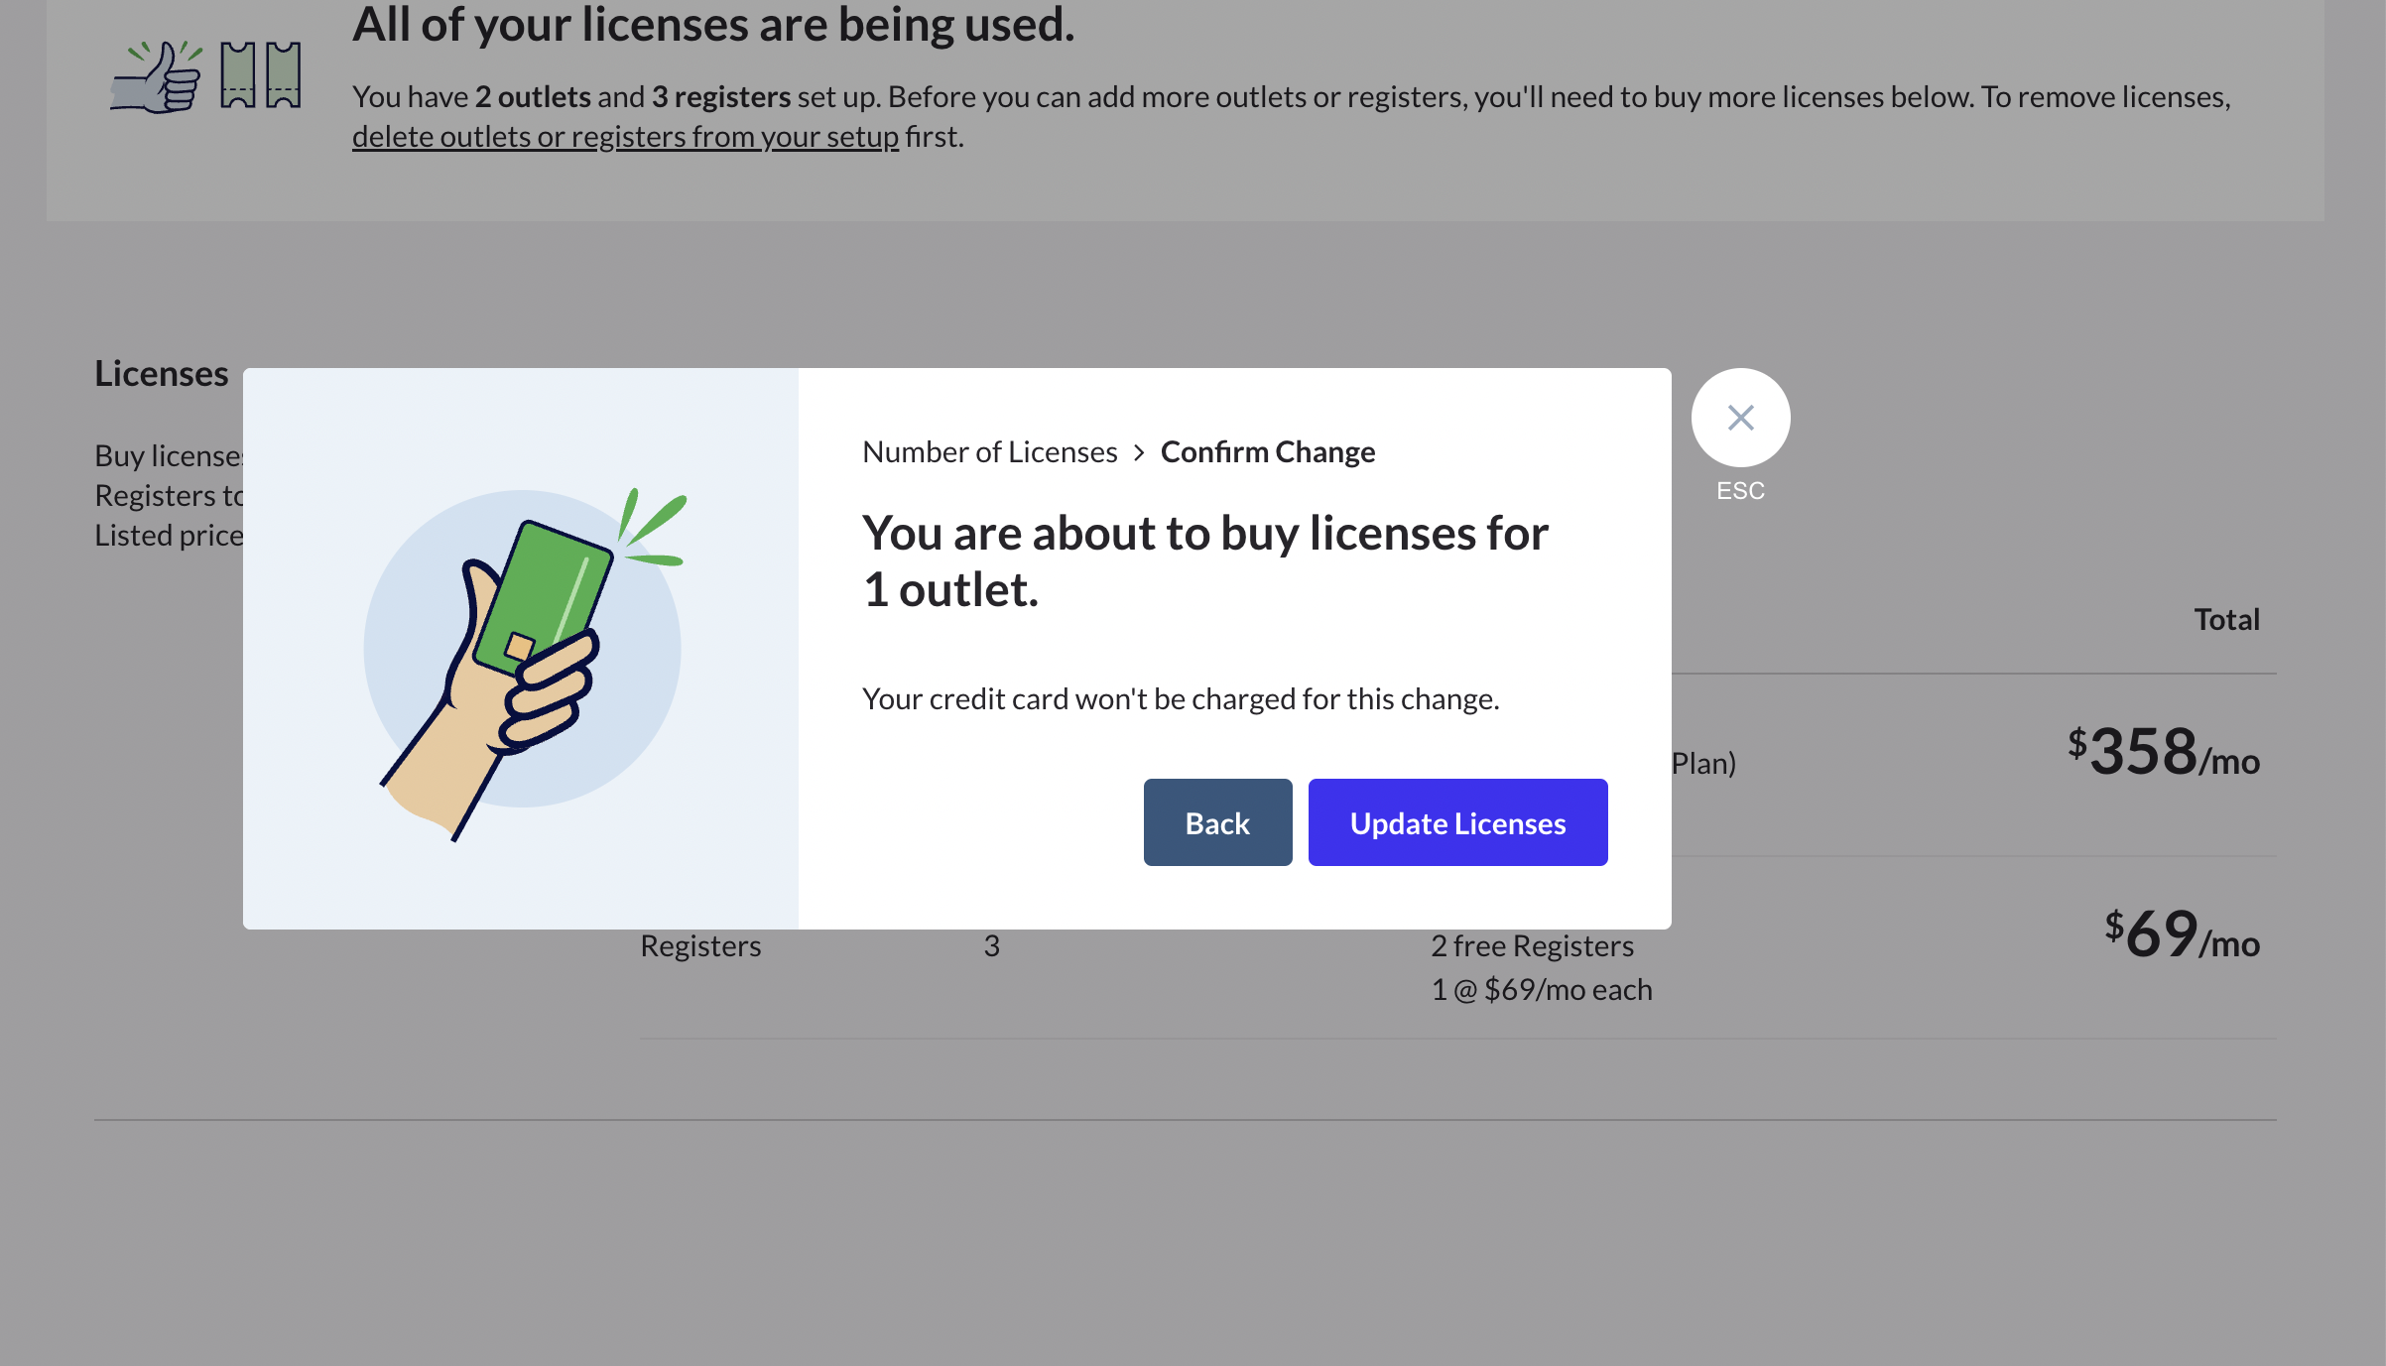Click the $358/mo total price
The image size is (2386, 1366).
(x=2163, y=752)
